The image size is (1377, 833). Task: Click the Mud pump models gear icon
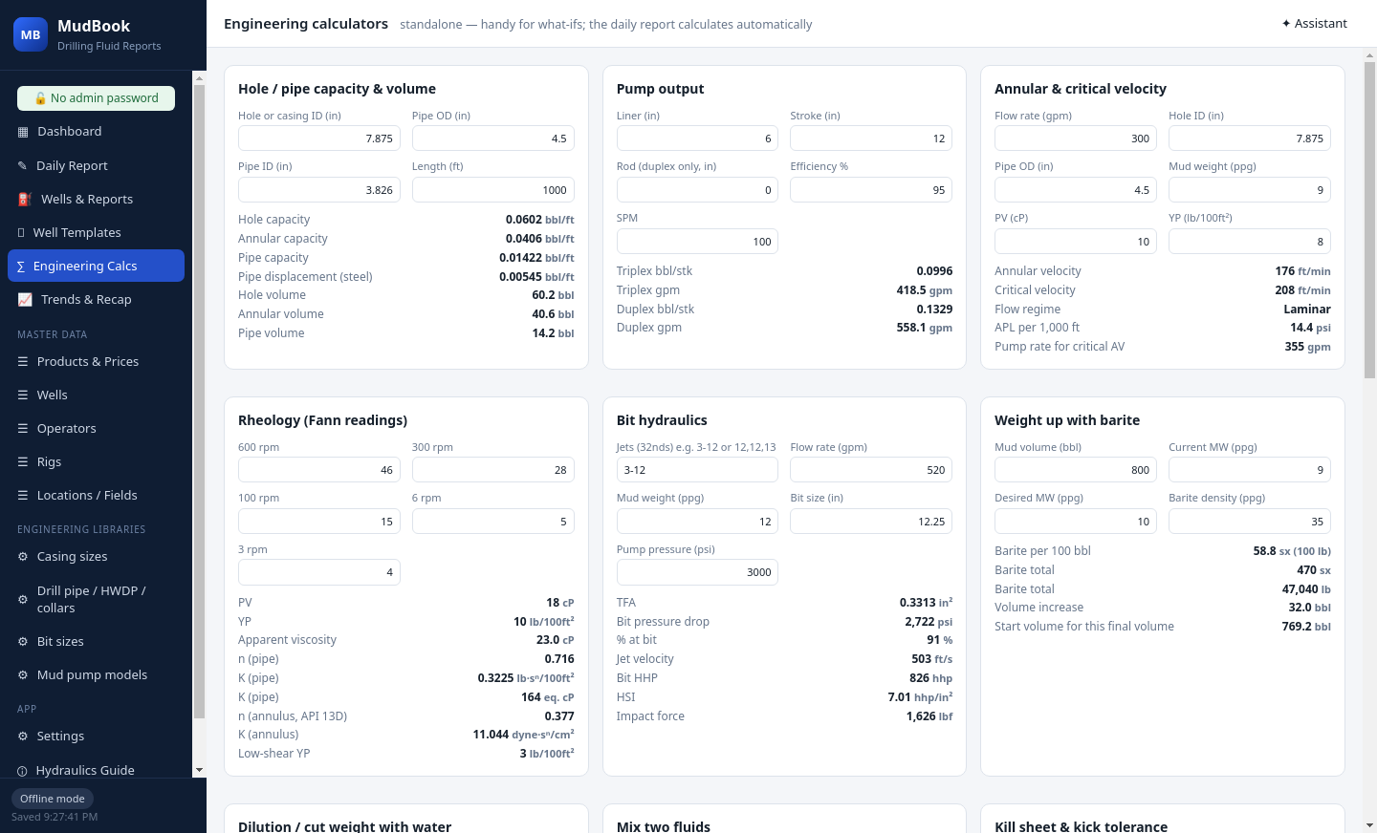[x=23, y=674]
